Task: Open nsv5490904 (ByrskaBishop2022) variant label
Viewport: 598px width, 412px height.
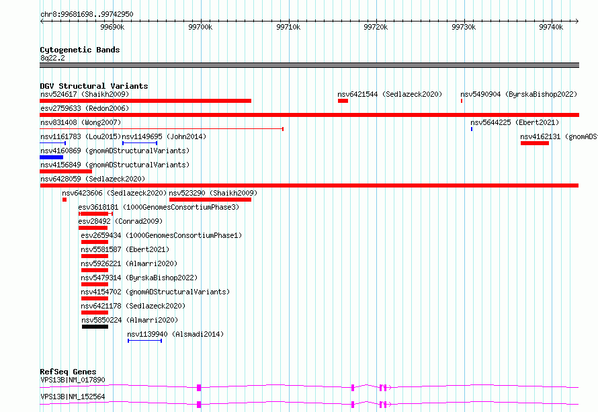Action: pyautogui.click(x=519, y=94)
